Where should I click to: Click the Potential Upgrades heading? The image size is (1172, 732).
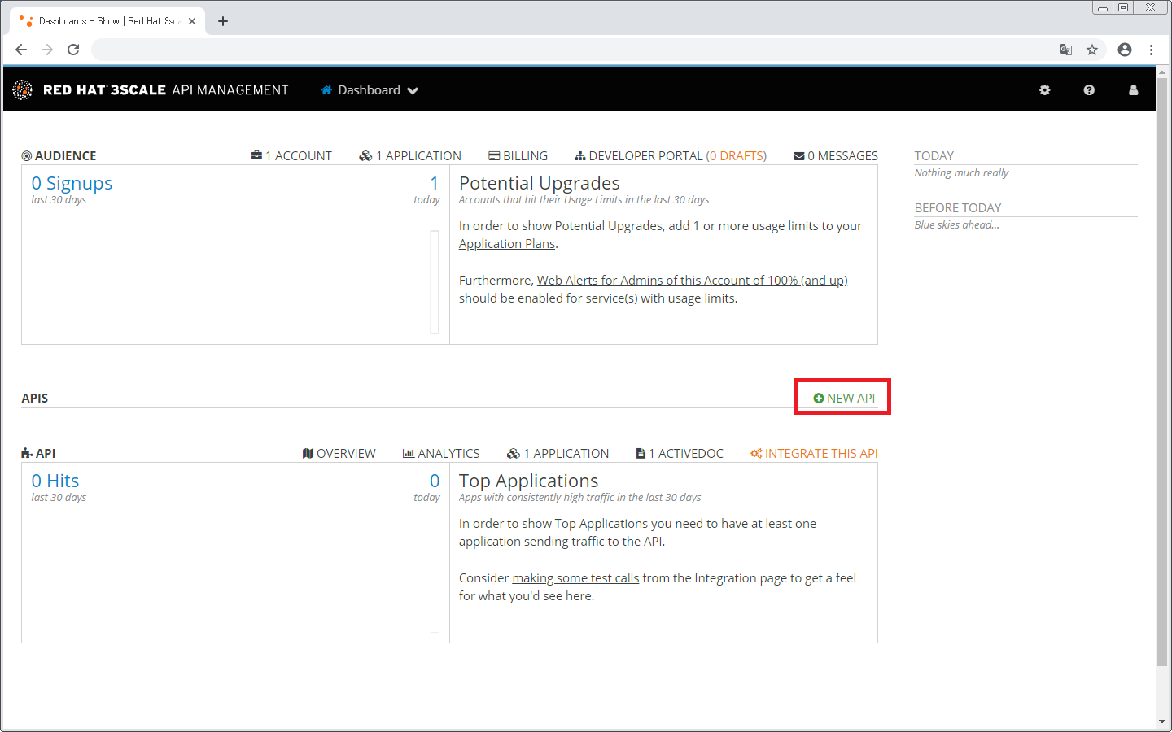540,184
